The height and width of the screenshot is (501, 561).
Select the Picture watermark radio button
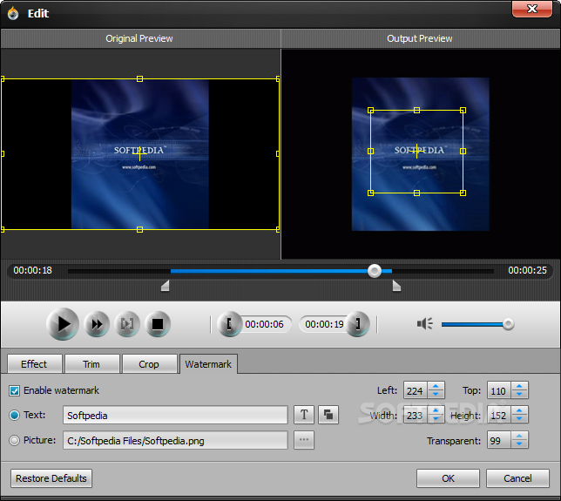pos(14,440)
